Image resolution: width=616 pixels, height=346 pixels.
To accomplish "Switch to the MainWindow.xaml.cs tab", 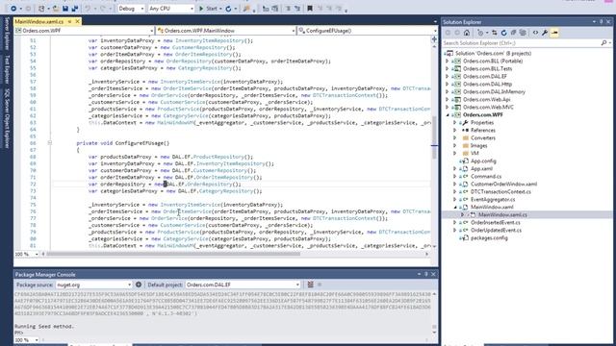I will (39, 21).
